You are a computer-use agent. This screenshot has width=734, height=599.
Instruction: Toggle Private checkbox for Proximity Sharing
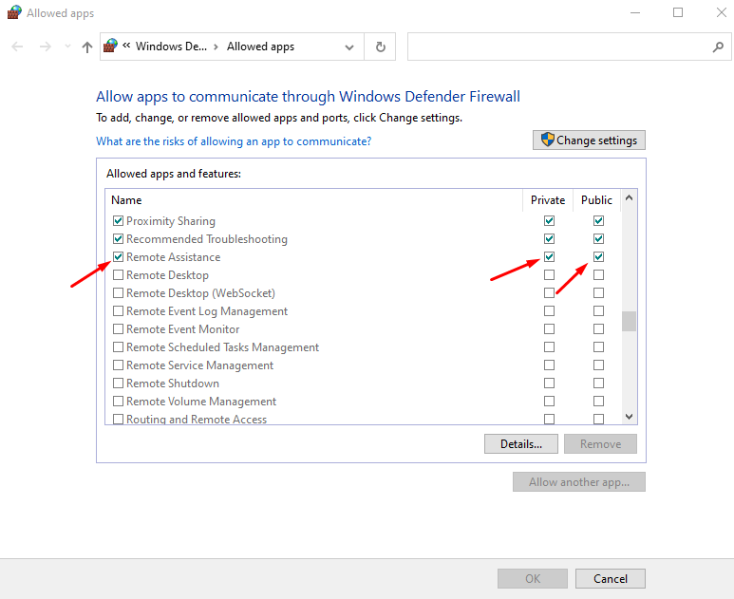point(549,220)
